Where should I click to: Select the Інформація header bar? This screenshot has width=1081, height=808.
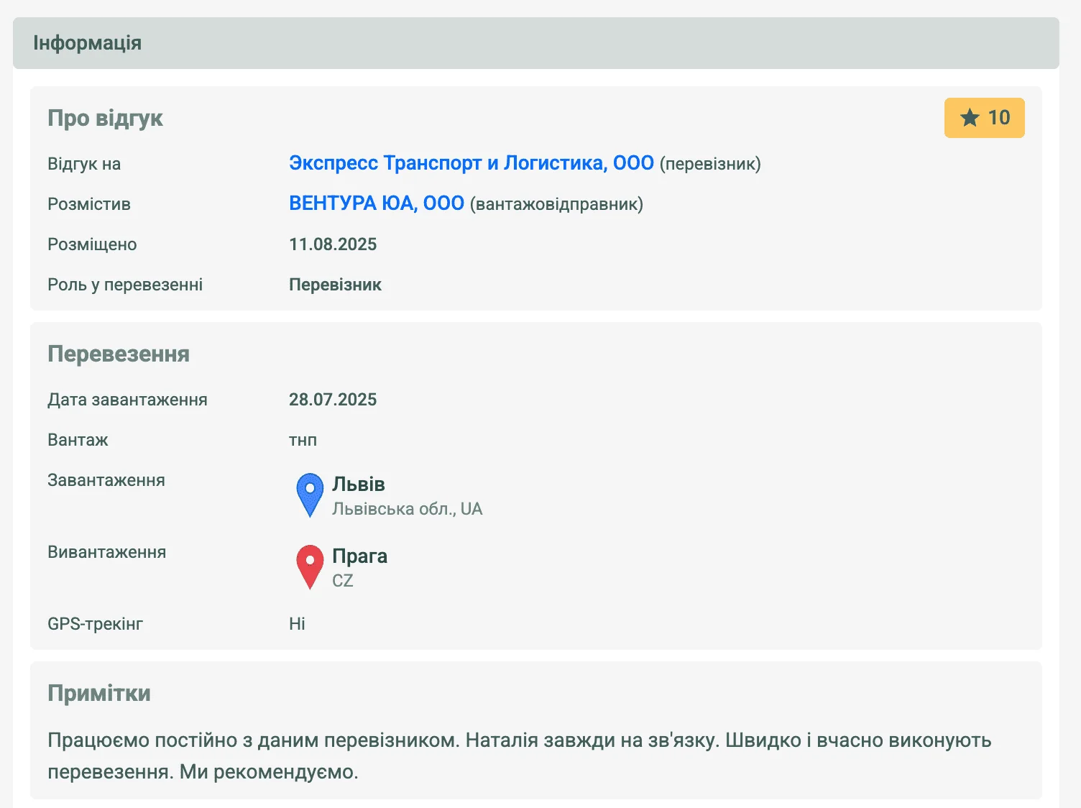click(535, 43)
